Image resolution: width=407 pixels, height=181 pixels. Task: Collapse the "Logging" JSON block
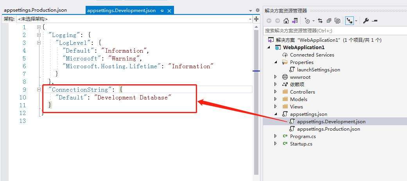click(39, 35)
